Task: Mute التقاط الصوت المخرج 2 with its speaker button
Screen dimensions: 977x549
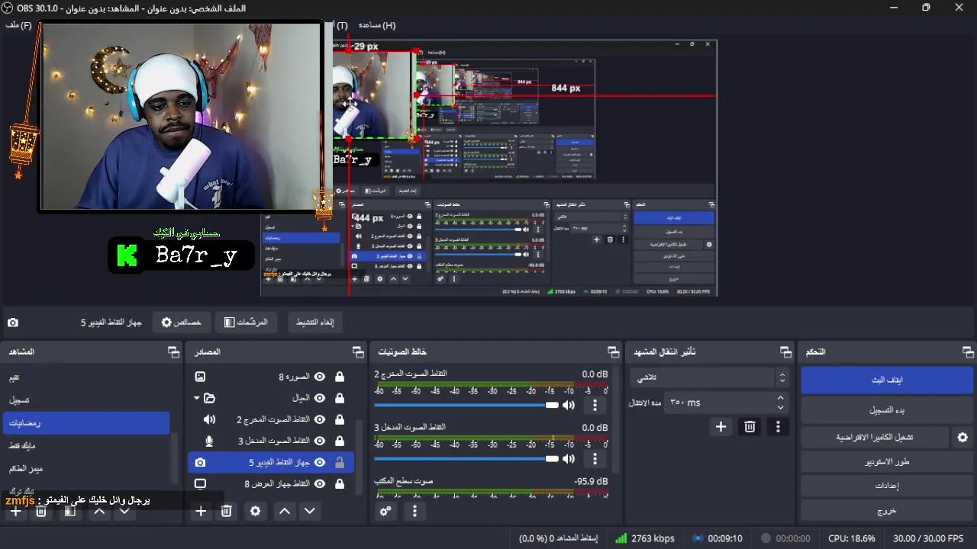Action: [x=568, y=405]
